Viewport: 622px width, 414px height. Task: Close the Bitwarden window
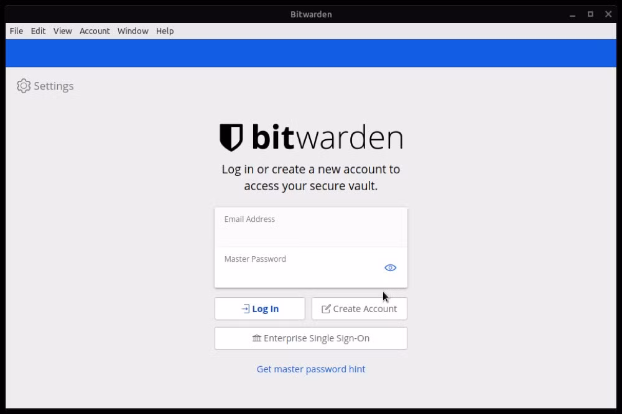click(x=608, y=14)
